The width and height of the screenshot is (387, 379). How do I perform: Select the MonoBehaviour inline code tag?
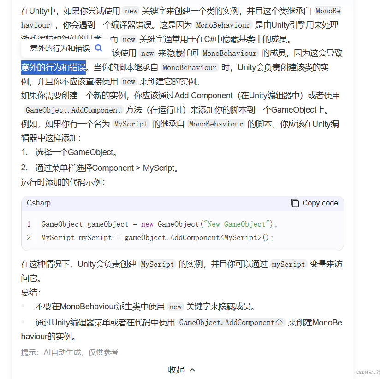point(223,25)
